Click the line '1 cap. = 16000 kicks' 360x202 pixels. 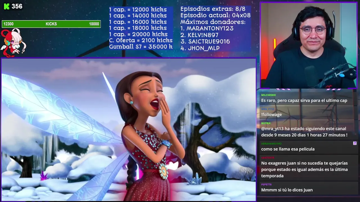pyautogui.click(x=138, y=22)
